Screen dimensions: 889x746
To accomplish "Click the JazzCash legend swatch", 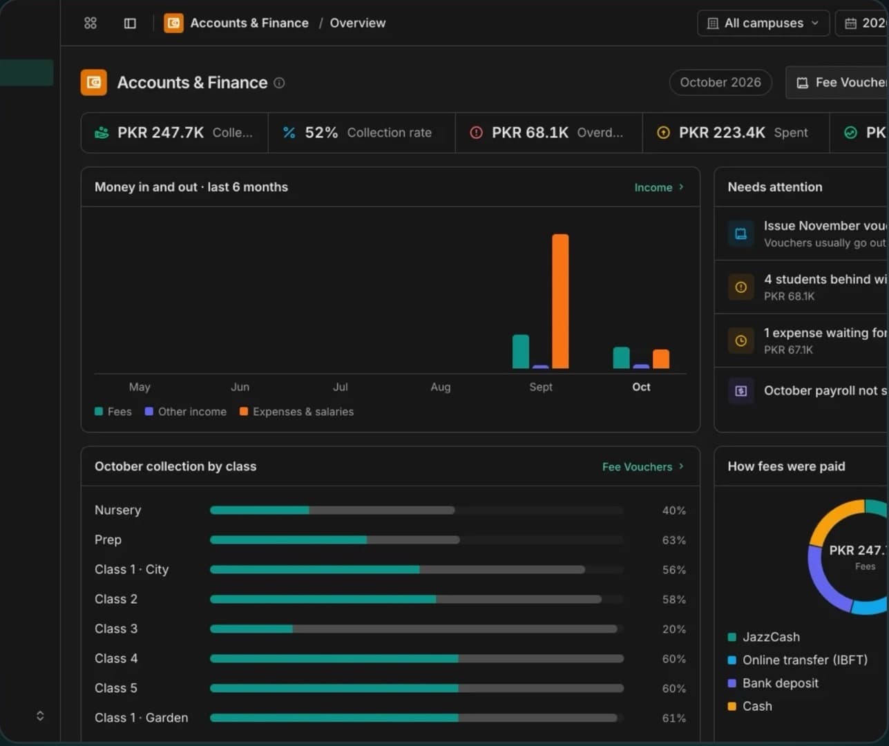I will coord(732,637).
